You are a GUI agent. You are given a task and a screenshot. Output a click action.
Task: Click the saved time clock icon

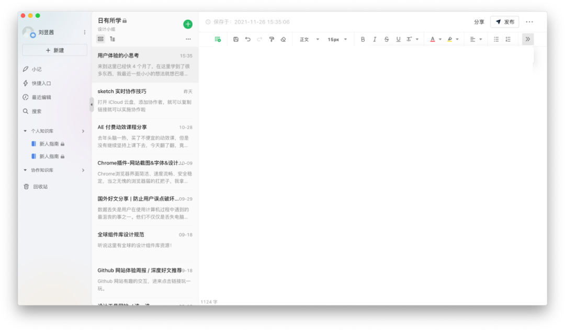point(208,22)
